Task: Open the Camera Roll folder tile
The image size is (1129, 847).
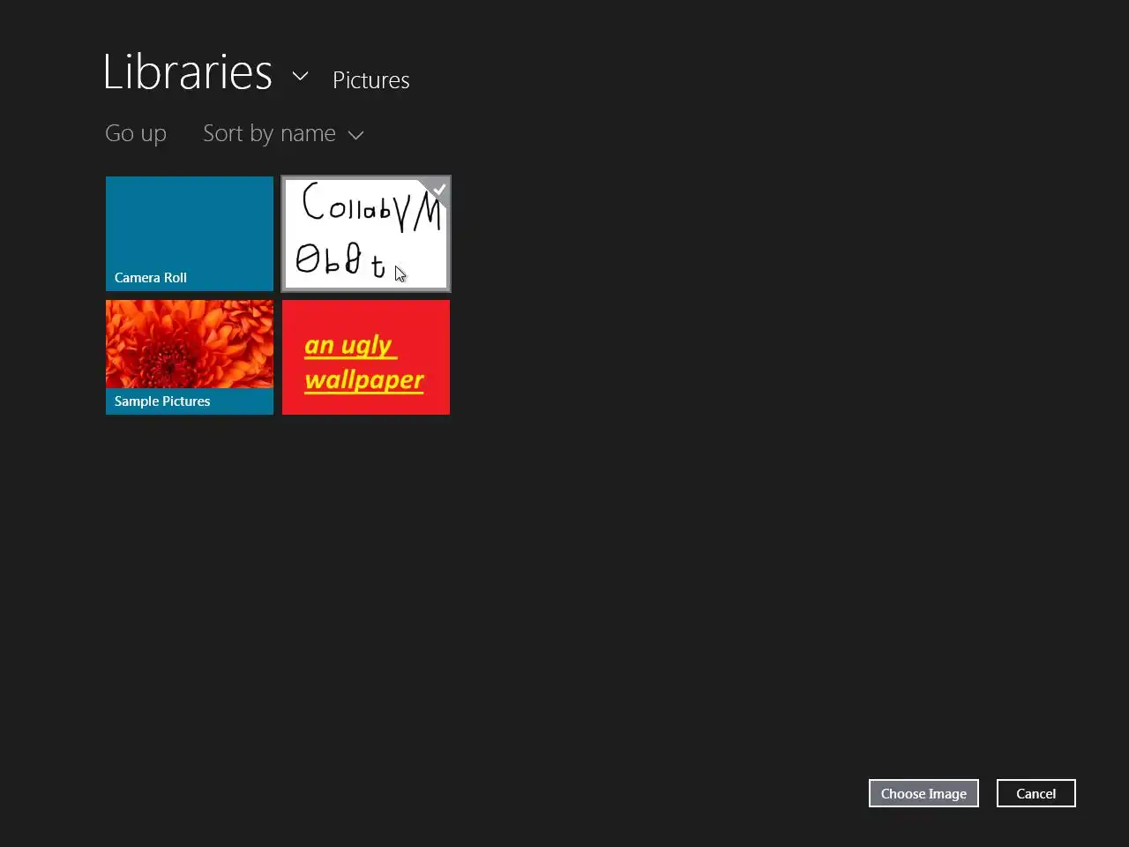Action: (x=190, y=234)
